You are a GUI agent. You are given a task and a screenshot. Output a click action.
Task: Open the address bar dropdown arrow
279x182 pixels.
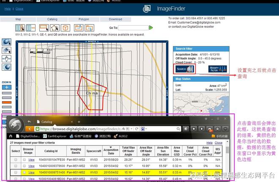click(131, 129)
